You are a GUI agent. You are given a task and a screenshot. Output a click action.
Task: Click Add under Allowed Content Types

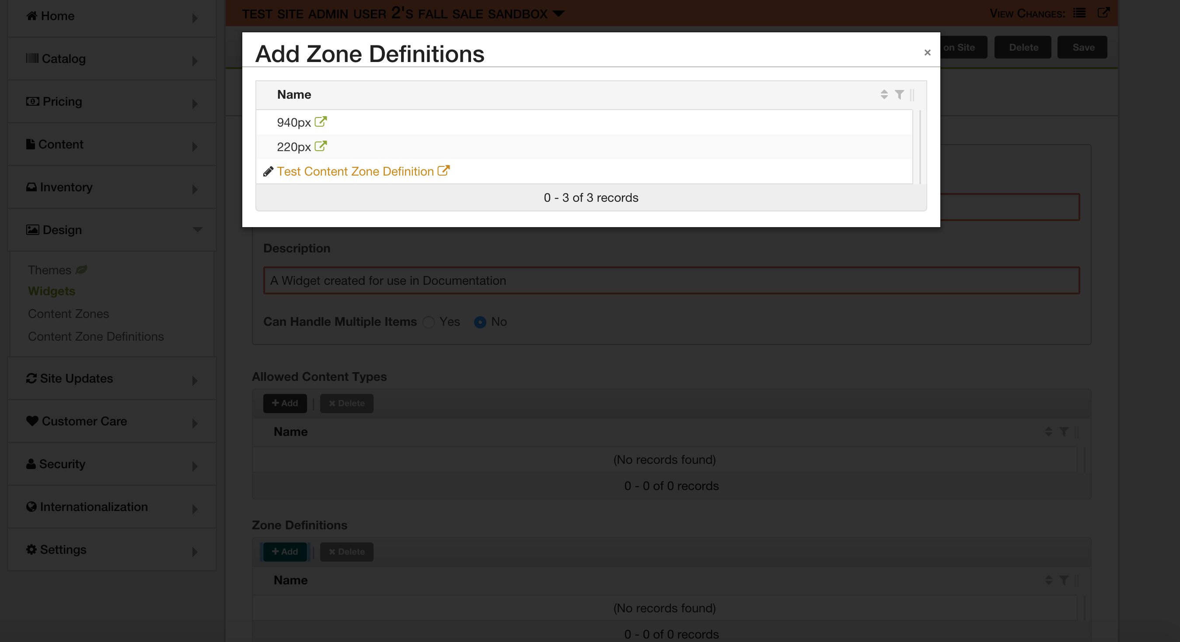click(285, 403)
